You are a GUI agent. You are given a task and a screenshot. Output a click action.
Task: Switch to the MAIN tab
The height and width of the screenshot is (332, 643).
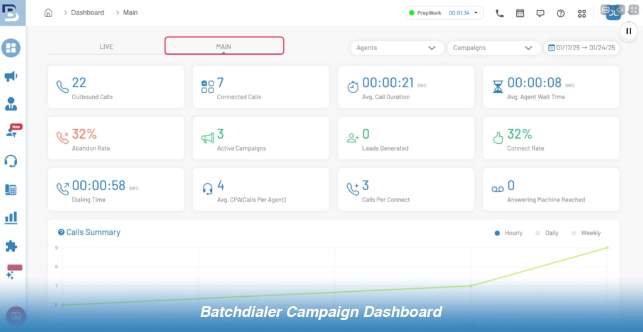(224, 46)
